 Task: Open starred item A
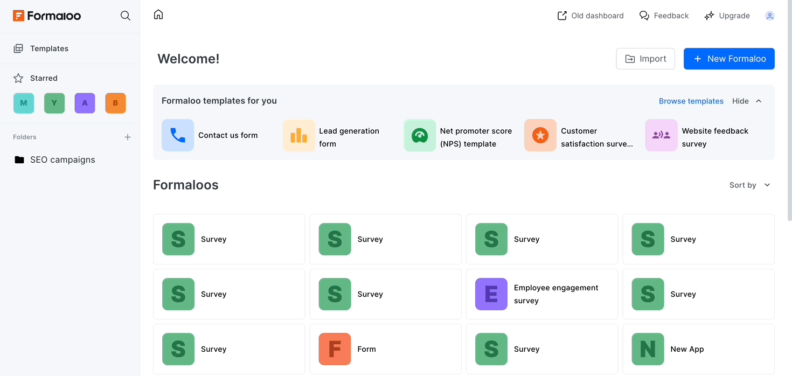[85, 103]
